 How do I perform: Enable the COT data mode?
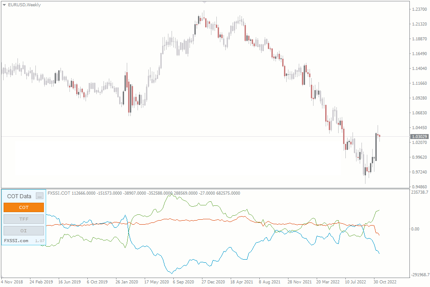[23, 207]
